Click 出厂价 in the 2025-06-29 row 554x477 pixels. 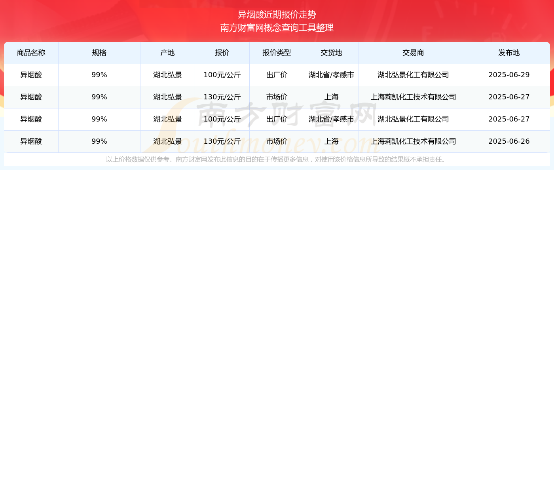click(277, 75)
